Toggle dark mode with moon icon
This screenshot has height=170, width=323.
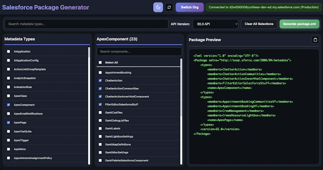pyautogui.click(x=158, y=7)
